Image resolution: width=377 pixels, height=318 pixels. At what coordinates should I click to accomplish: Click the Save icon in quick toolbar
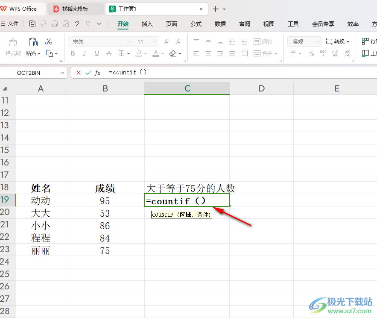click(32, 24)
